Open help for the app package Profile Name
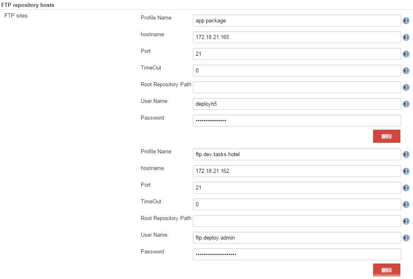413x279 pixels. tap(406, 21)
